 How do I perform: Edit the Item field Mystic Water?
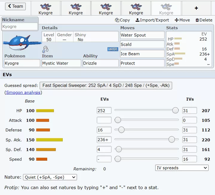point(61,63)
